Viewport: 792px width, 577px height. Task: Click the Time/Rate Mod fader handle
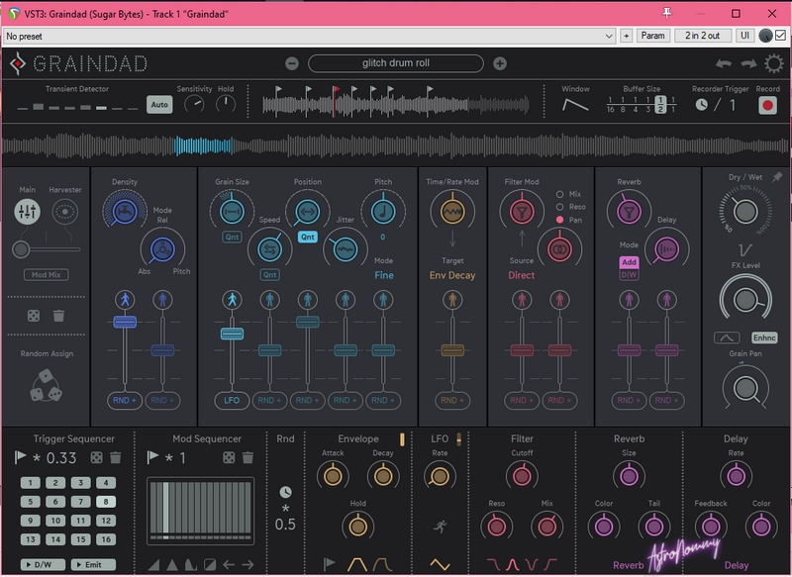click(x=452, y=350)
